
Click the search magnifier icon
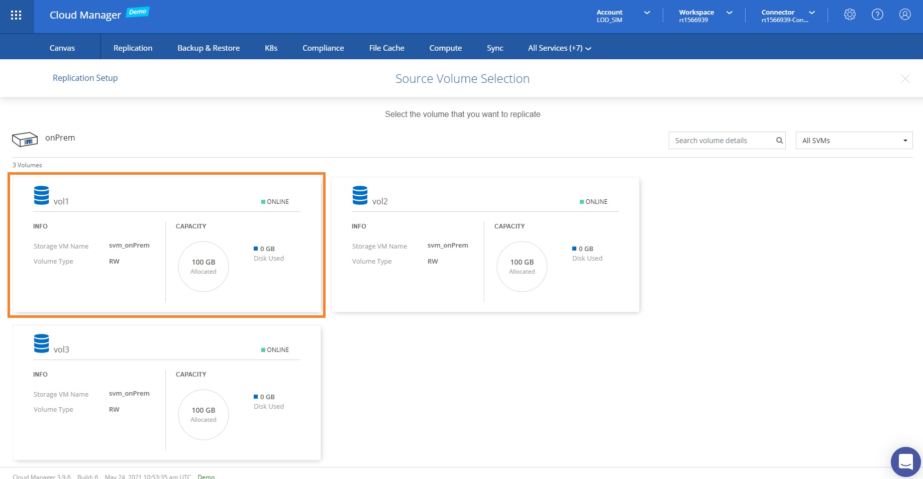point(779,141)
